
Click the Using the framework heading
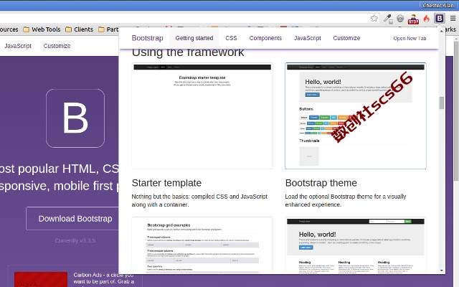[188, 52]
